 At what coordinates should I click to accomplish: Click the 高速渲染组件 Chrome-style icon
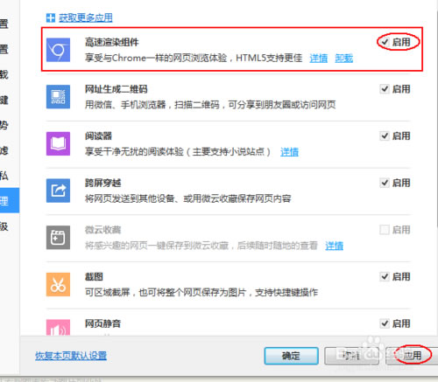[x=58, y=50]
